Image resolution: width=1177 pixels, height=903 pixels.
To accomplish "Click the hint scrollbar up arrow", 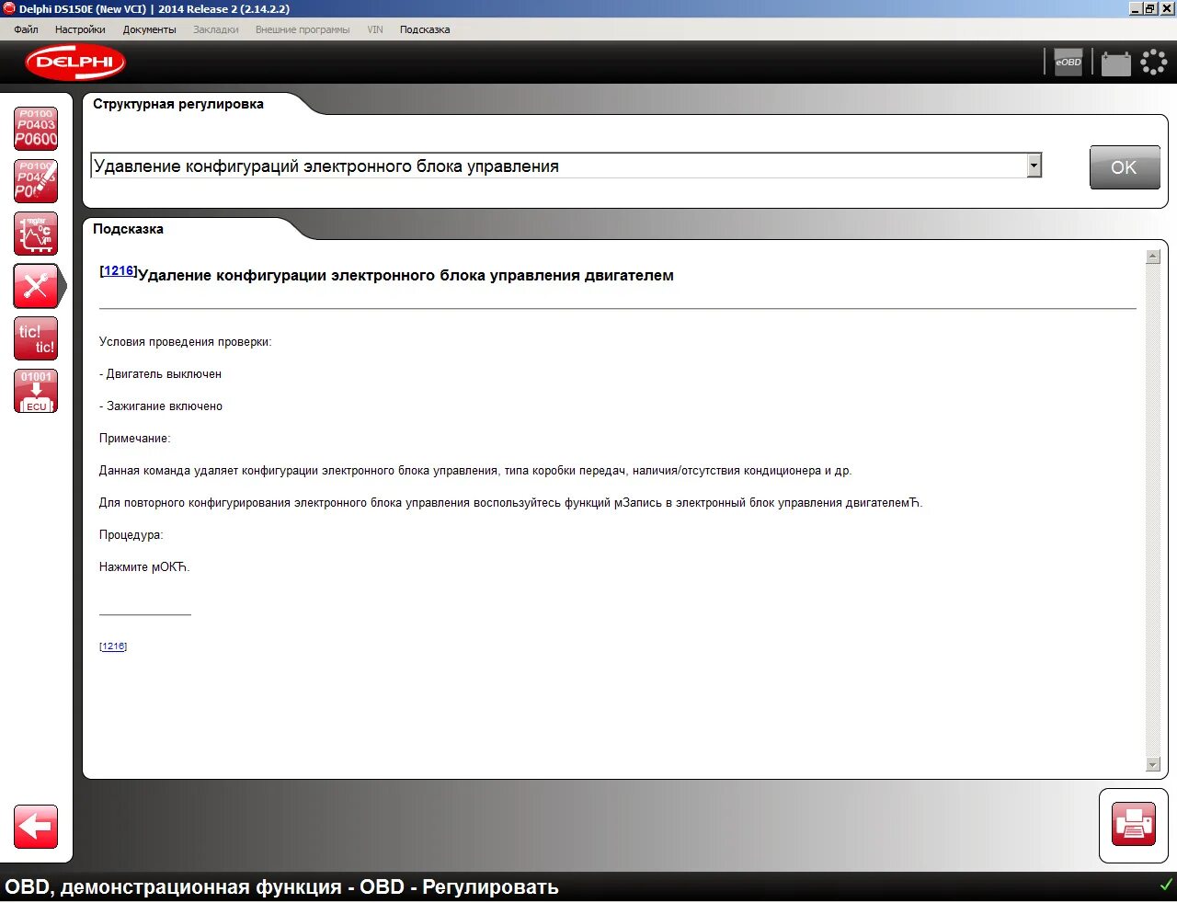I will 1153,257.
